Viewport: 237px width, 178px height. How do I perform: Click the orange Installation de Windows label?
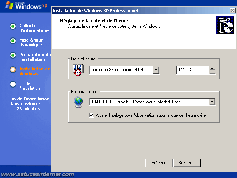tap(35, 71)
